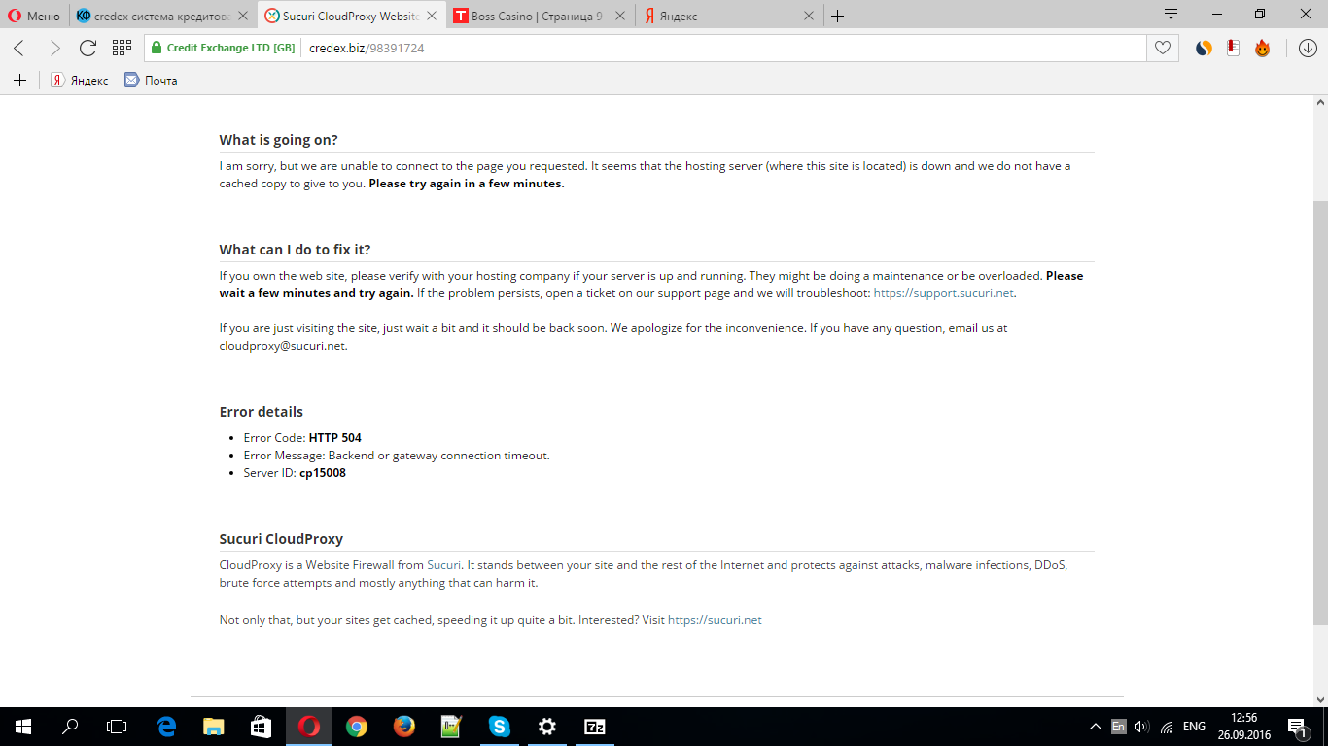Image resolution: width=1328 pixels, height=746 pixels.
Task: Open the Windows Start menu
Action: 22,727
